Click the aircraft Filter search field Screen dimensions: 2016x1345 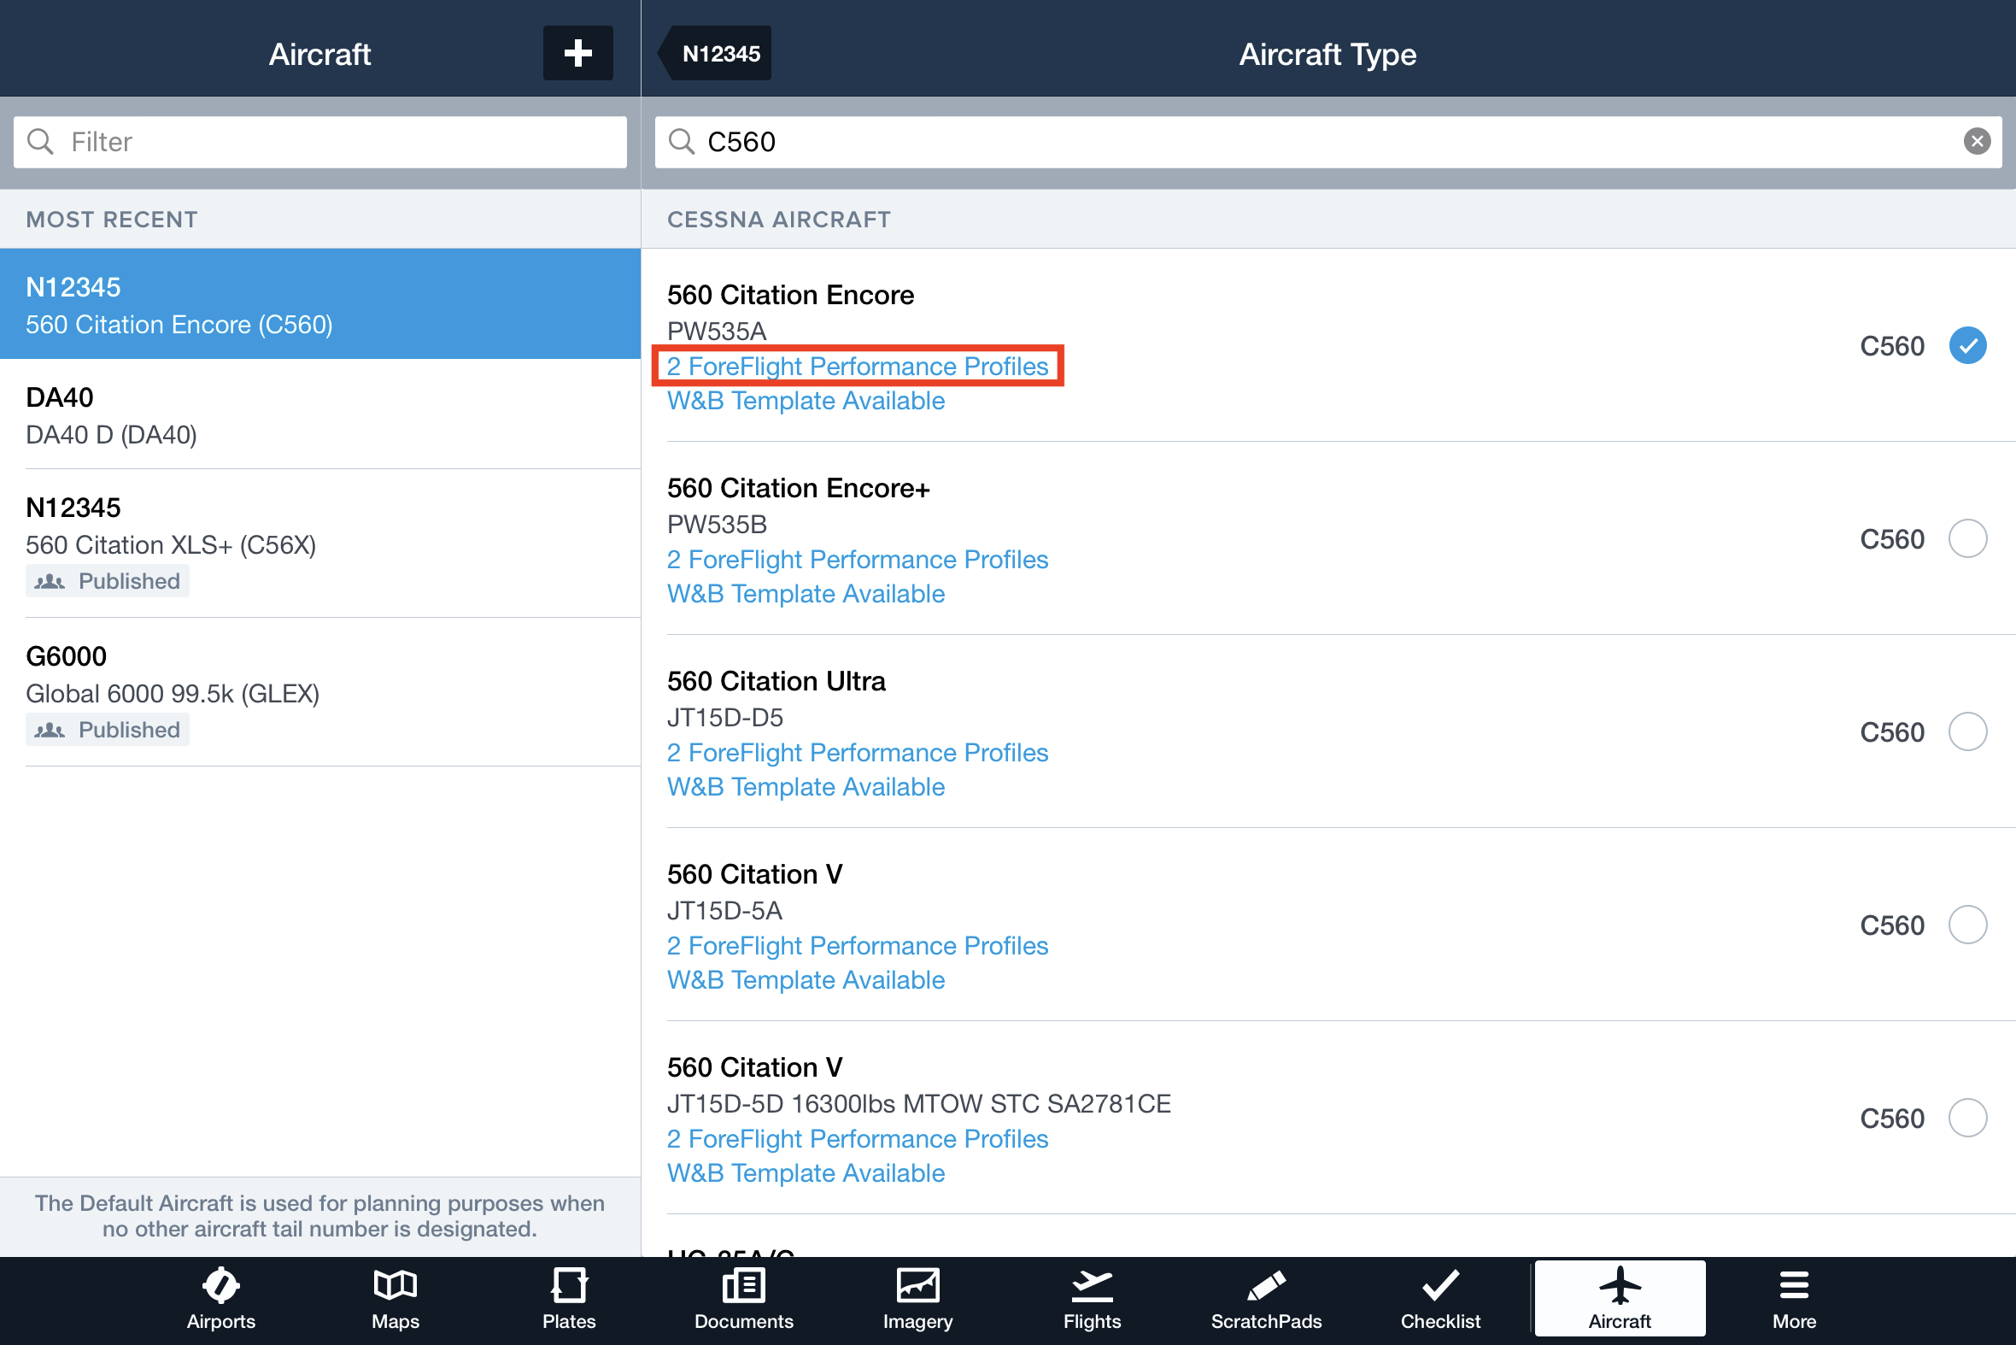(319, 142)
